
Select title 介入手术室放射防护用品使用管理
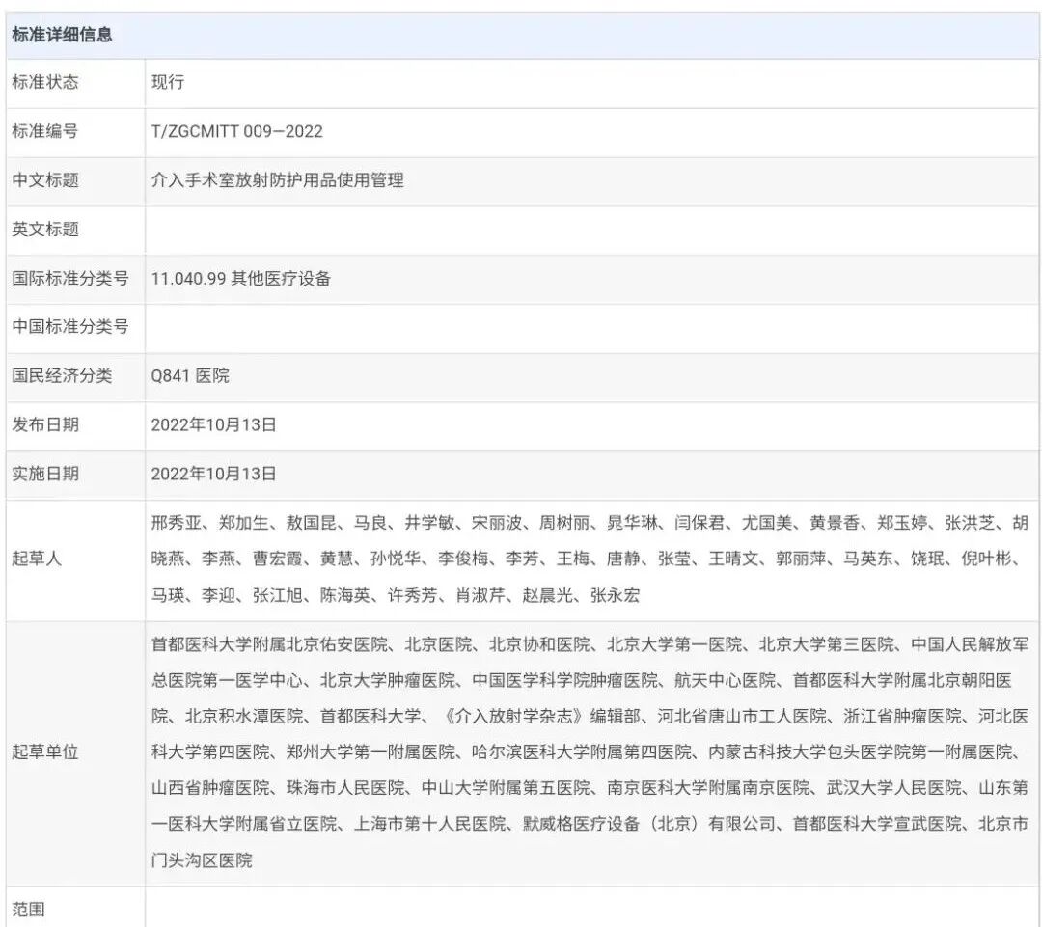[278, 180]
